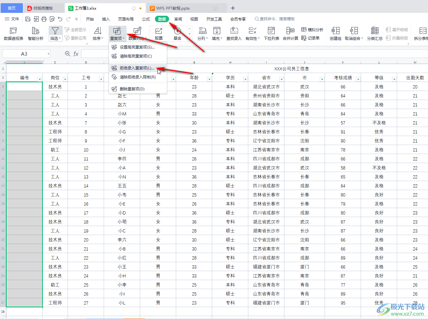Choose 设置高亮重复项 menu entry

coord(138,47)
